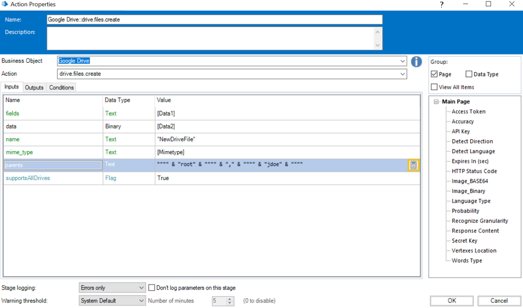This screenshot has height=308, width=523.
Task: Open the Warning threshold dropdown
Action: pyautogui.click(x=141, y=301)
